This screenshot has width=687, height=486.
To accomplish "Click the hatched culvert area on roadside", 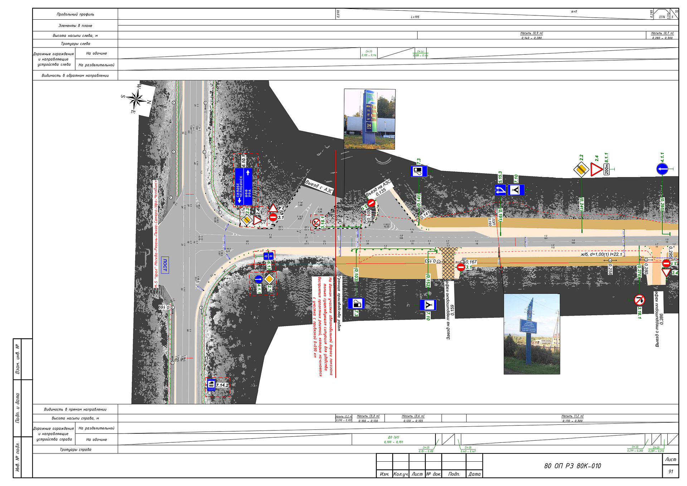I will tap(448, 263).
